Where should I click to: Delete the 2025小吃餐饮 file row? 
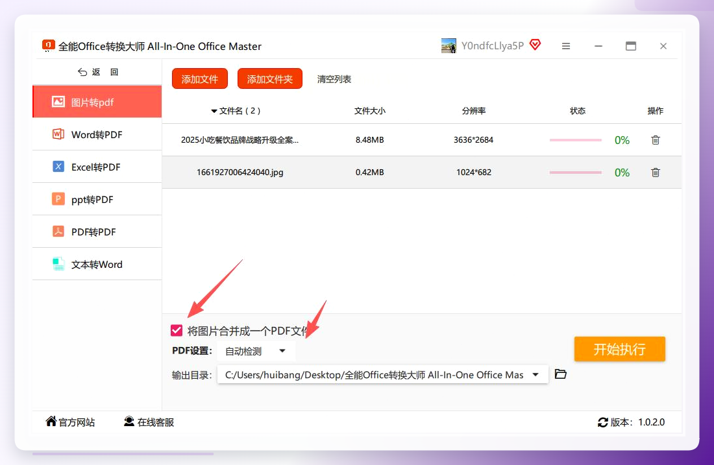point(656,139)
